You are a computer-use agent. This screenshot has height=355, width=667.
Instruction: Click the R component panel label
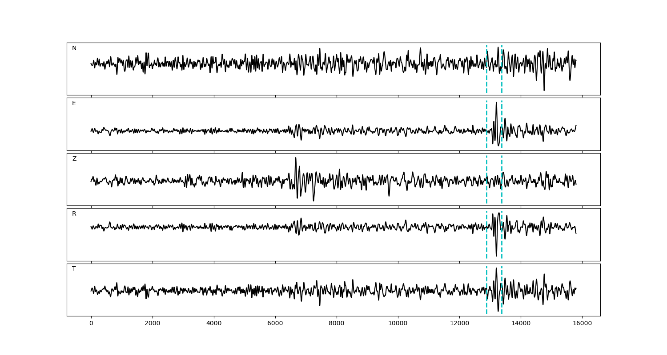click(74, 214)
